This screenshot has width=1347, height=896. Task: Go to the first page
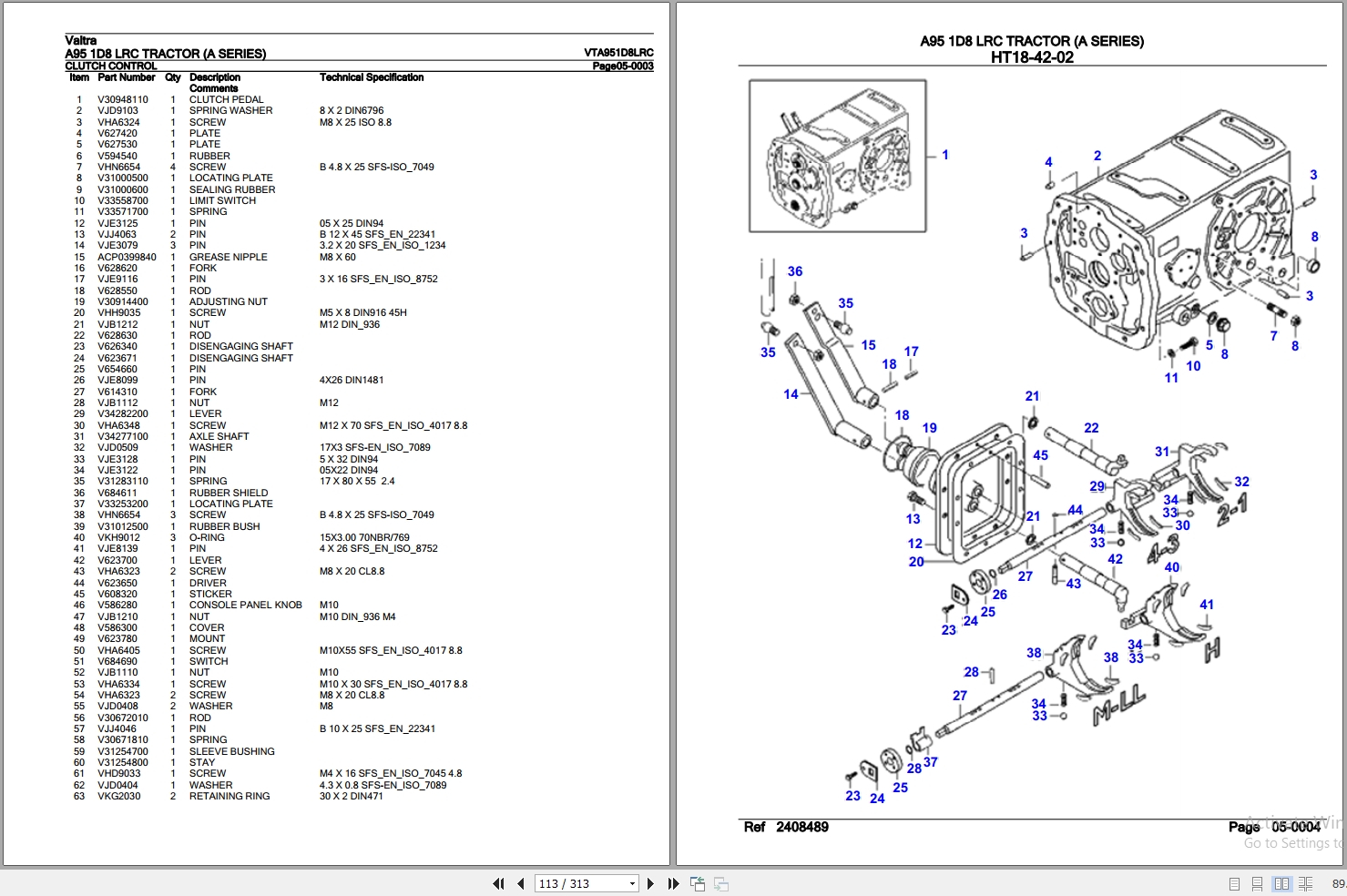click(498, 883)
